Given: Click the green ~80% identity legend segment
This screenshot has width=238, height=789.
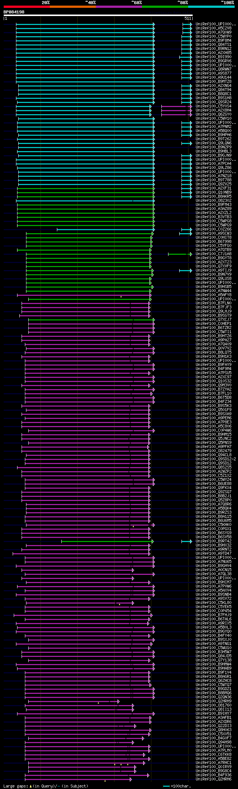Looking at the screenshot, I should 165,7.
